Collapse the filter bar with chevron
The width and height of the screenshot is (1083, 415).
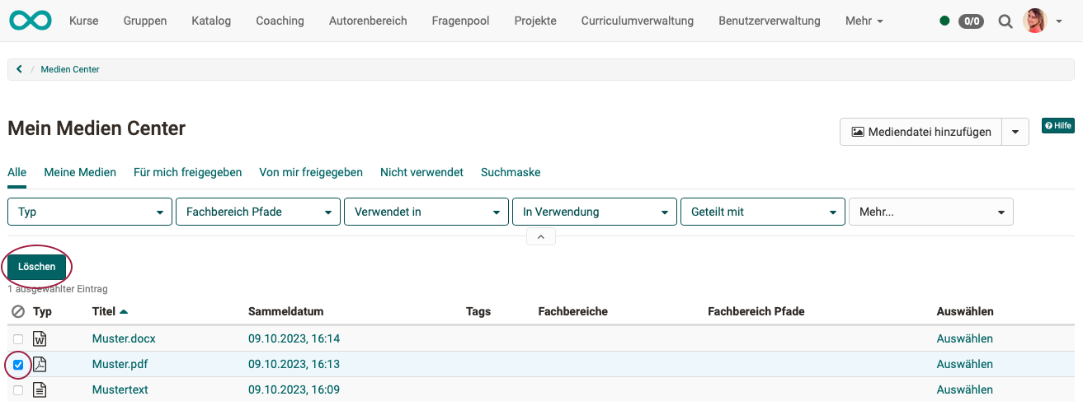pos(540,237)
